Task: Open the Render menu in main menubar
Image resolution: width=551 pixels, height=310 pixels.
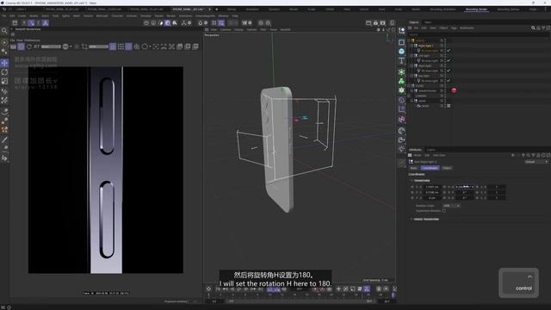Action: click(x=170, y=15)
